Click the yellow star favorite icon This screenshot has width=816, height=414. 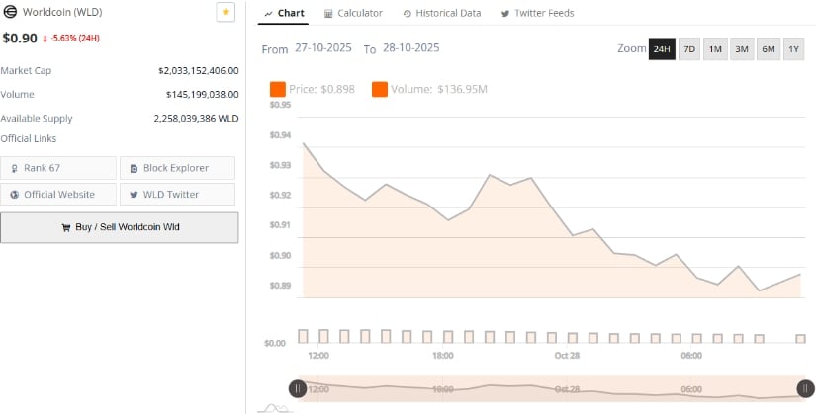click(x=226, y=12)
